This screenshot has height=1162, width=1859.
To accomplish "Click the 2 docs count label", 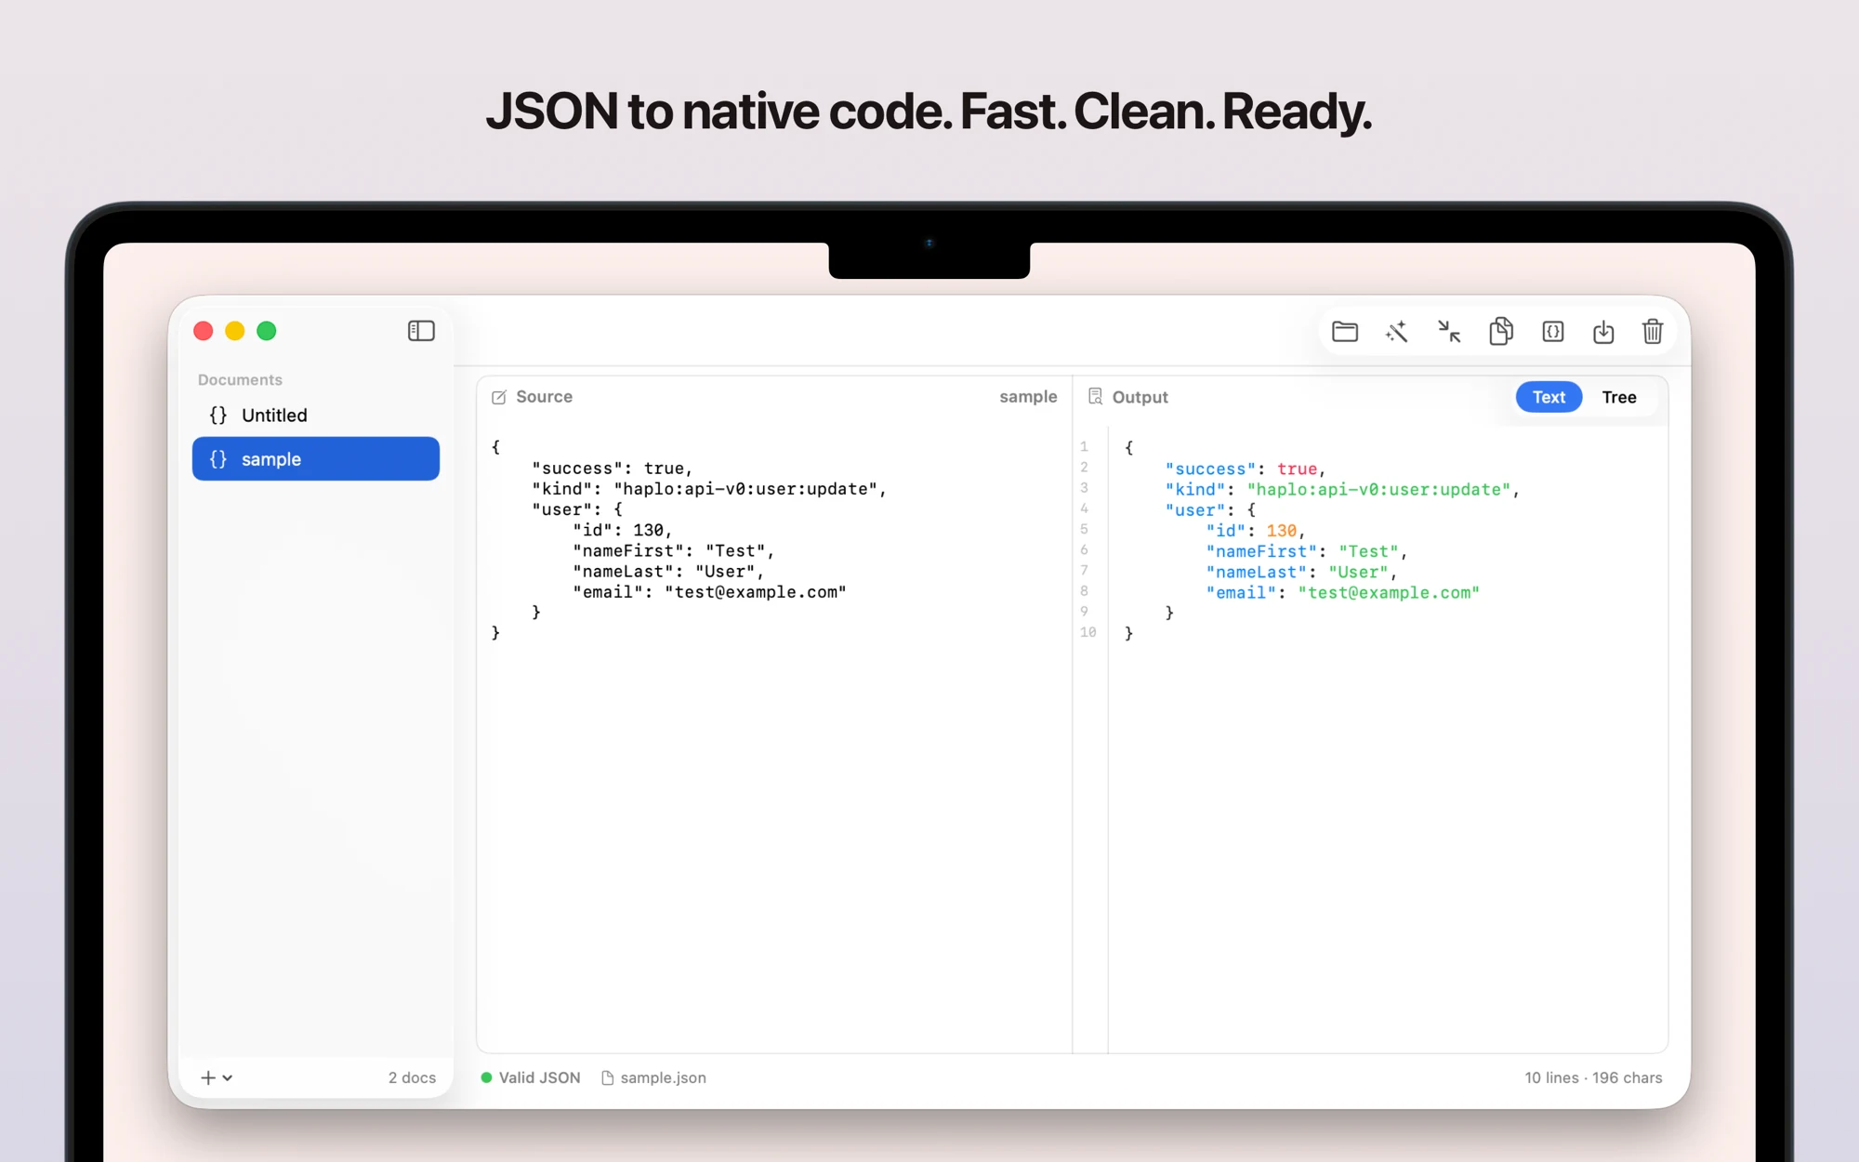I will point(412,1077).
